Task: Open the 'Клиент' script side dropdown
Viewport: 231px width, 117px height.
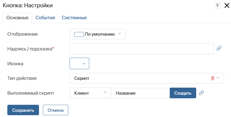Action: 90,93
